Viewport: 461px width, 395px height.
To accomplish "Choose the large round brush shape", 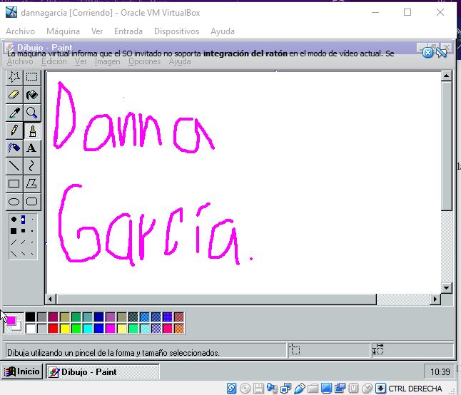I will click(14, 220).
